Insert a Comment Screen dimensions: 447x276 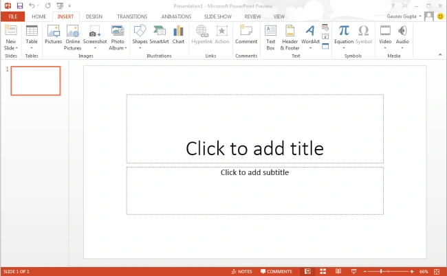click(x=246, y=34)
